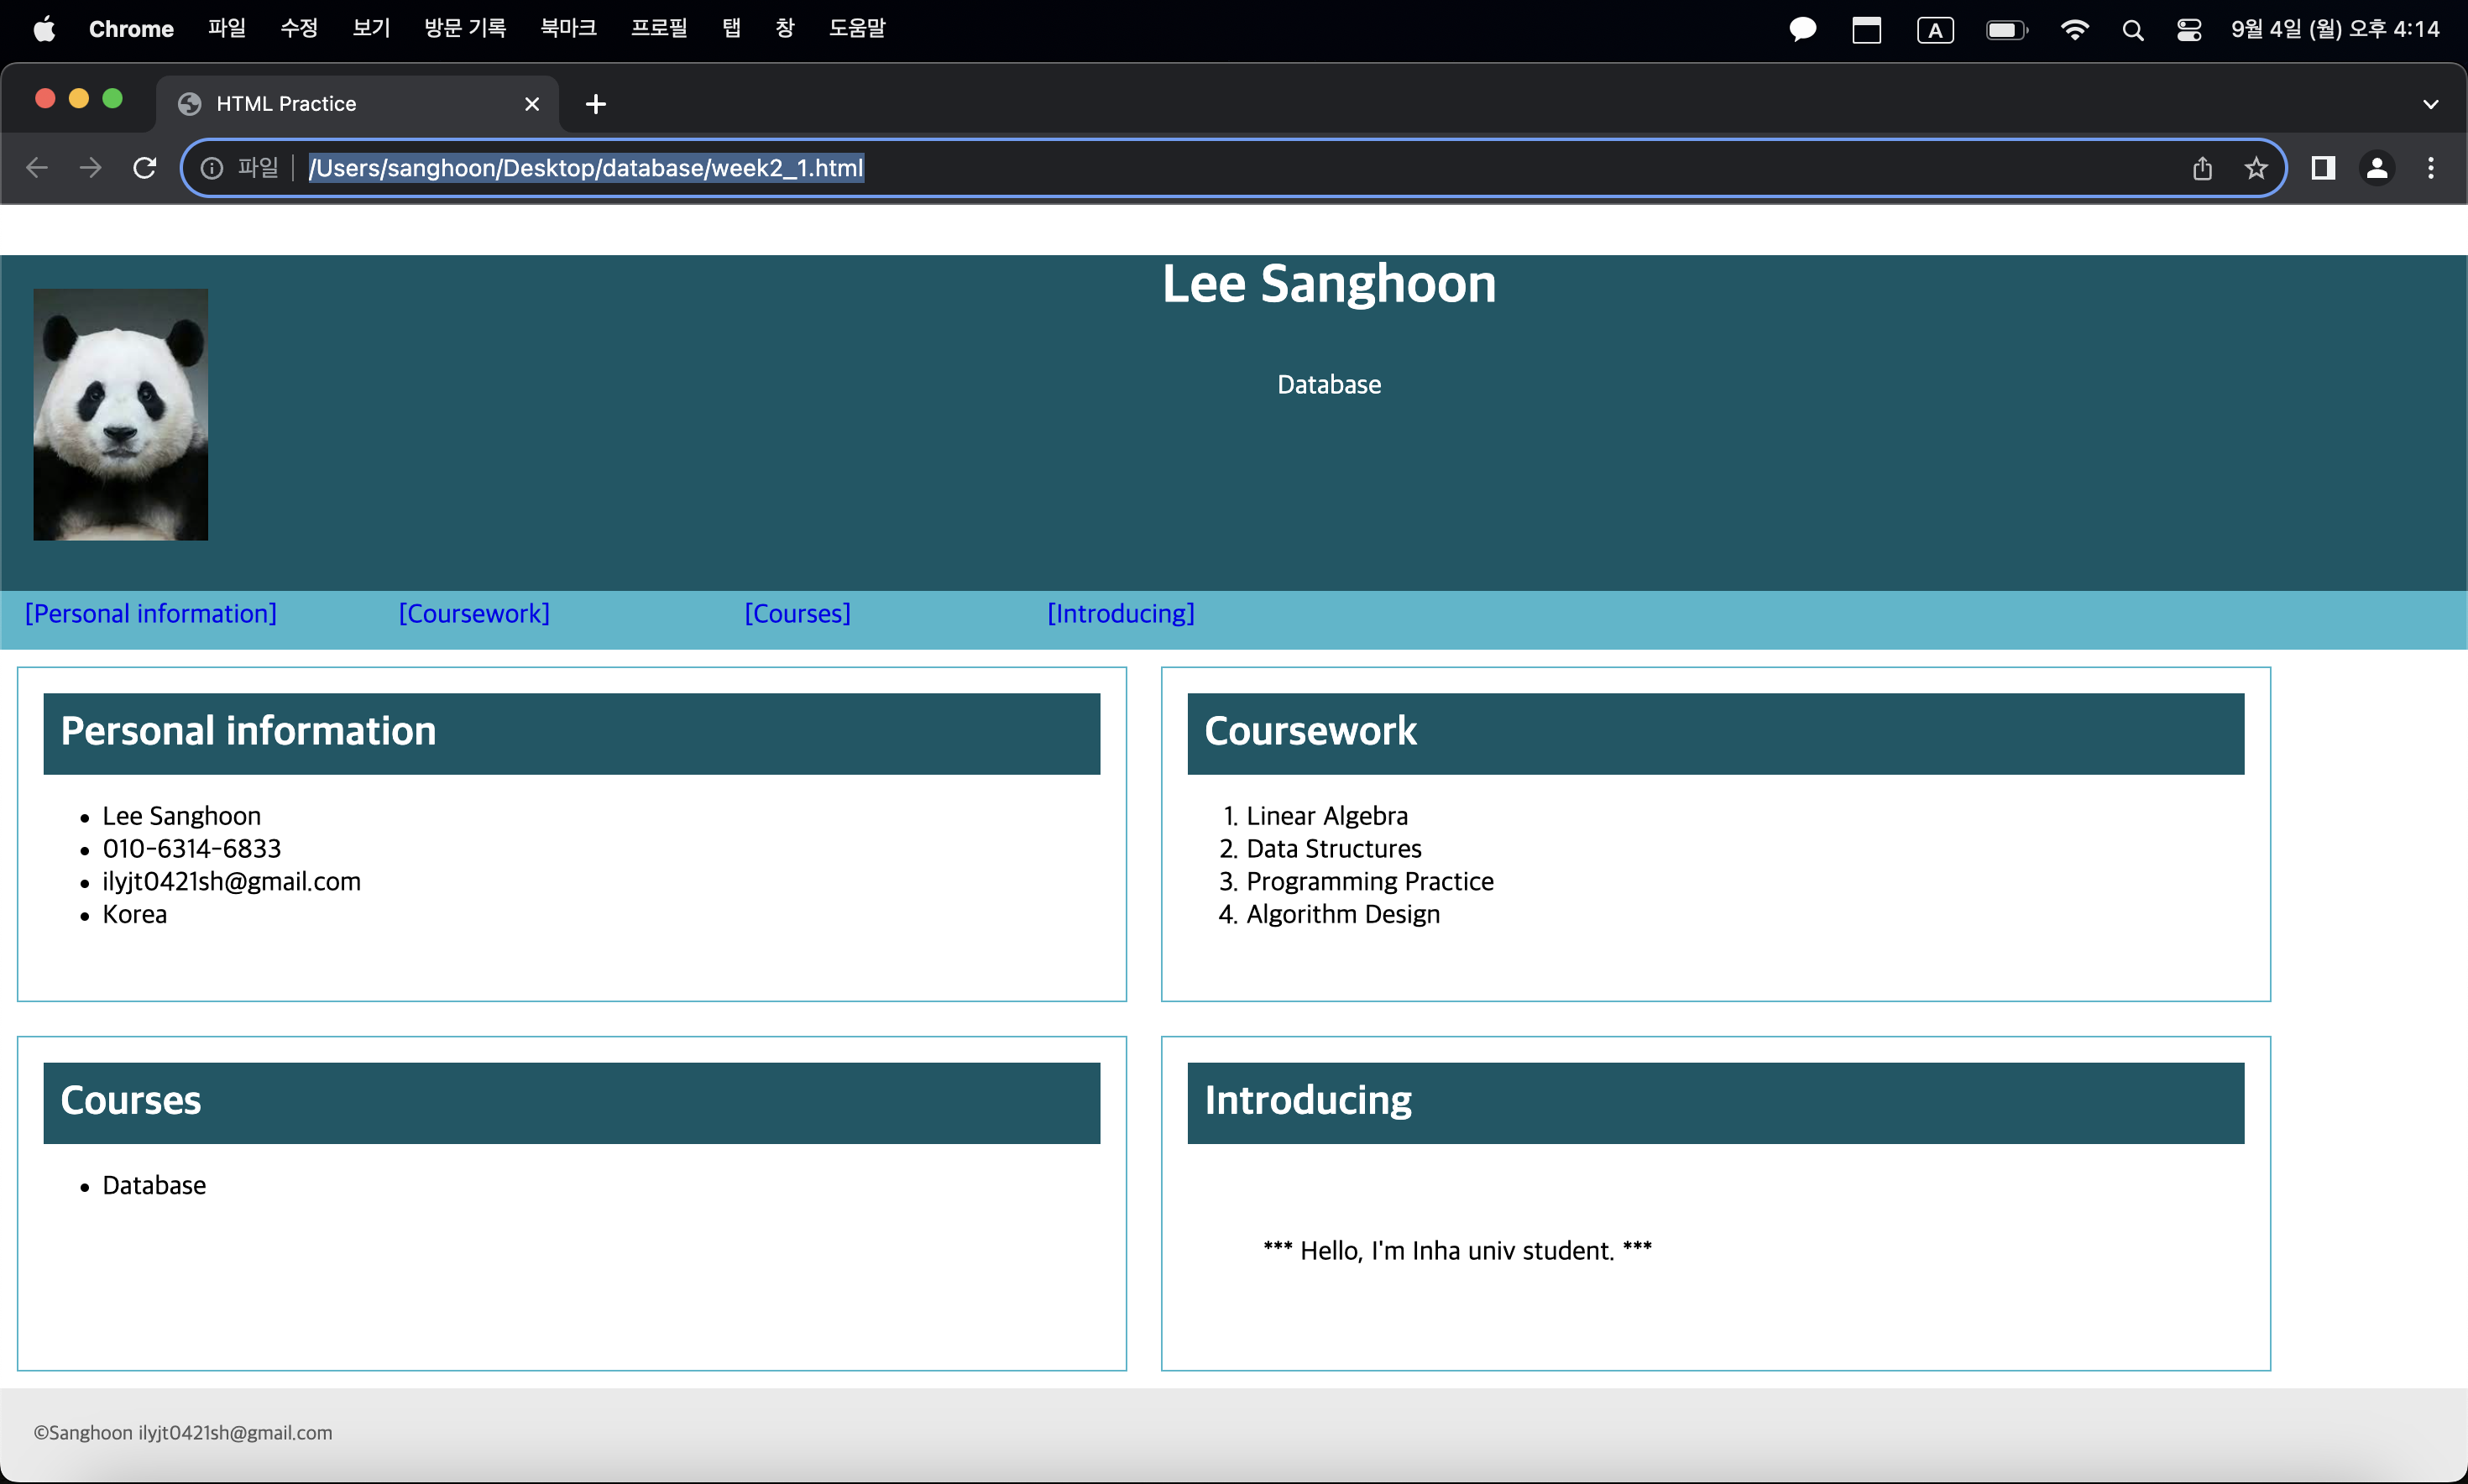Screen dimensions: 2468x1484
Task: Open the 프로필 menu
Action: point(659,29)
